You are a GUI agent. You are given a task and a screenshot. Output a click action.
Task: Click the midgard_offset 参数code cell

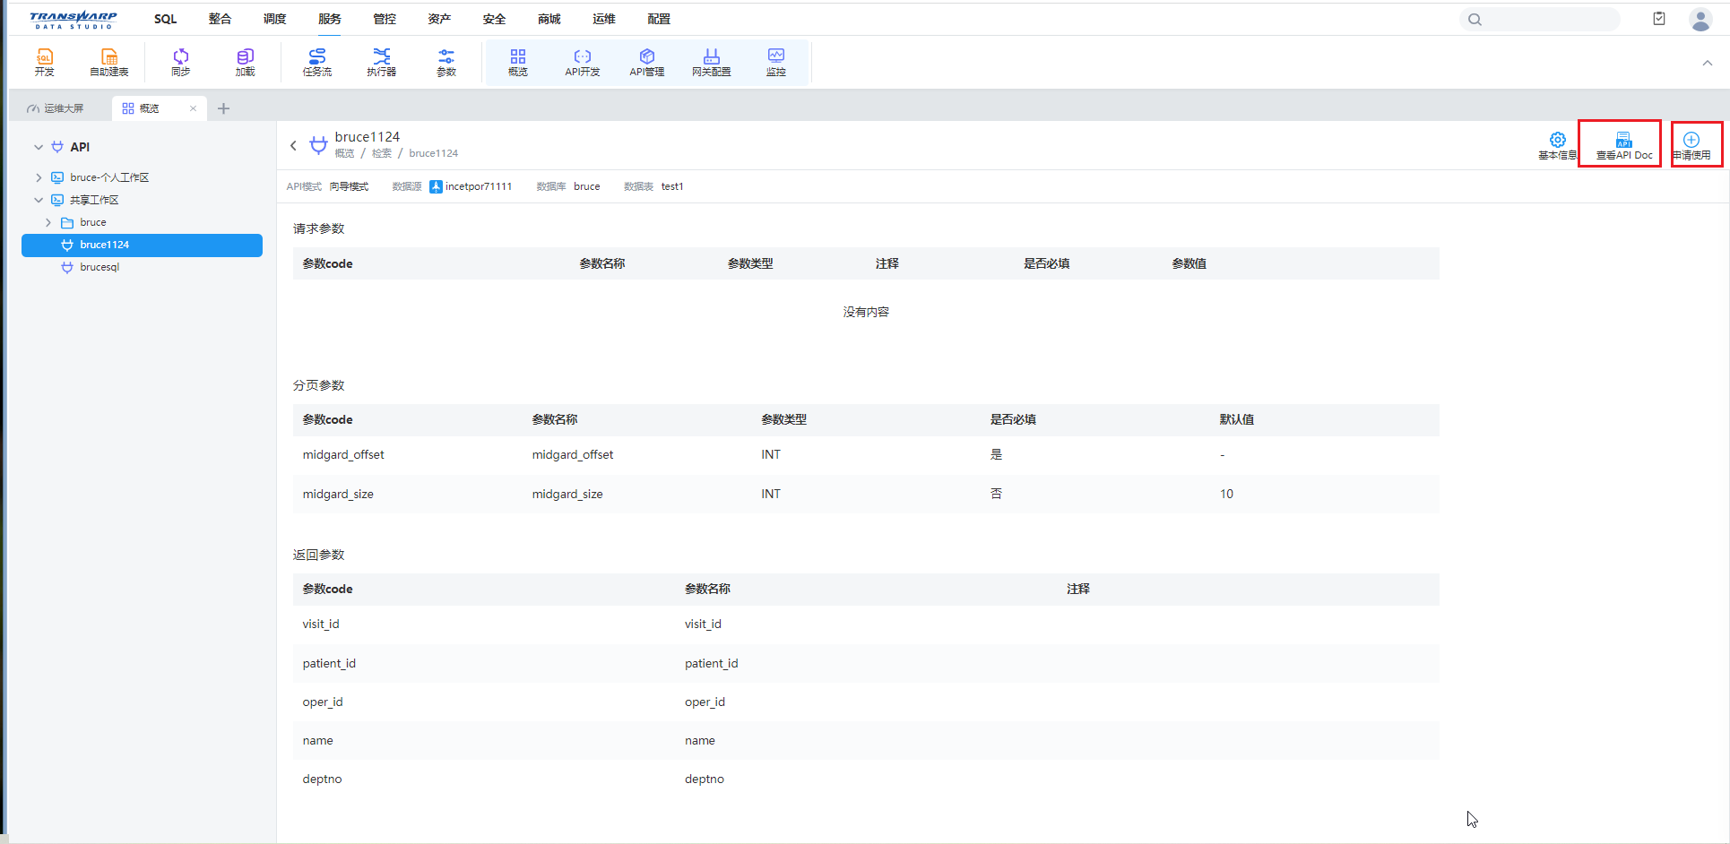coord(343,454)
